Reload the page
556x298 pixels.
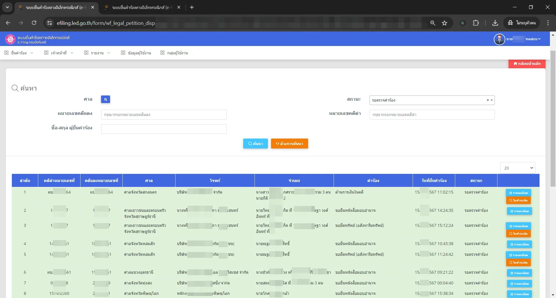(x=34, y=23)
